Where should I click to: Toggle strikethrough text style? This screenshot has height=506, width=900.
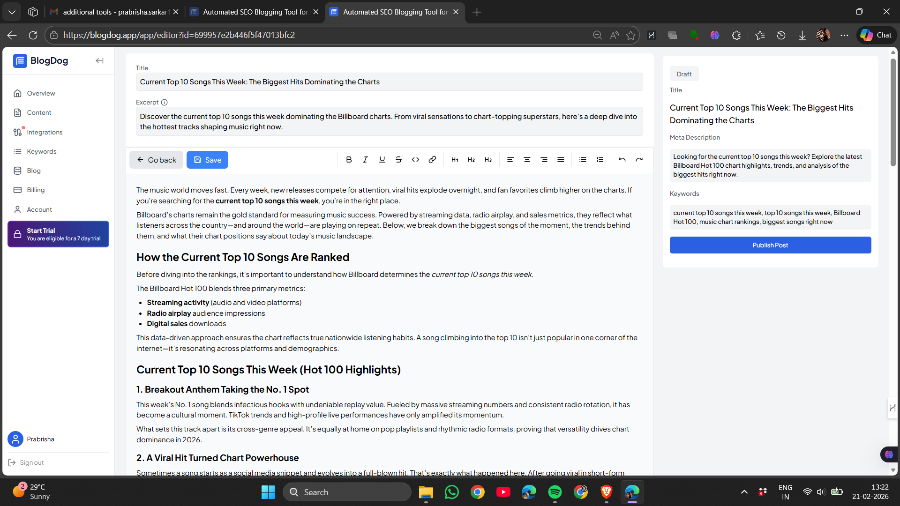[x=398, y=160]
